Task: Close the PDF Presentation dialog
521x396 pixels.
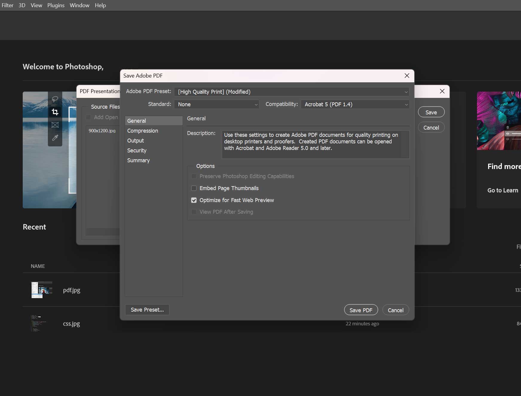Action: coord(442,91)
